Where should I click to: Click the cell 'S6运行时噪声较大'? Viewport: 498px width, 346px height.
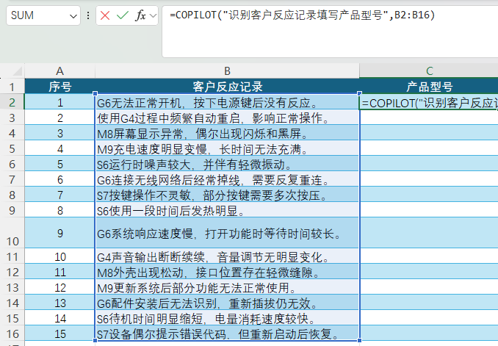pos(227,164)
